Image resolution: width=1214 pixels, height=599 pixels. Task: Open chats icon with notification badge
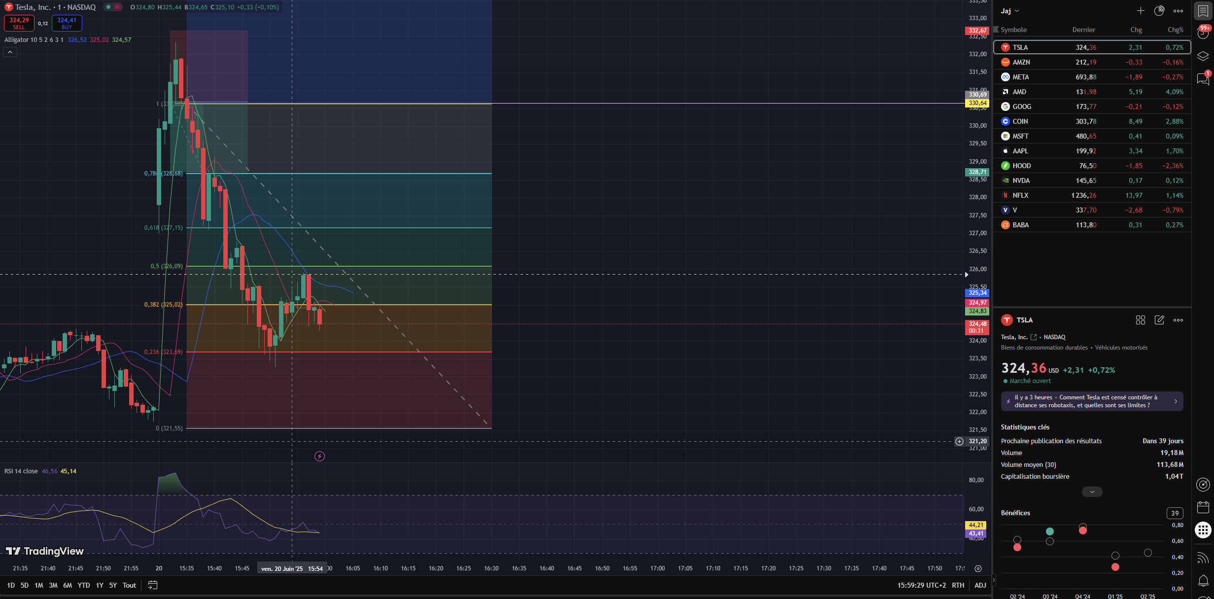1203,78
